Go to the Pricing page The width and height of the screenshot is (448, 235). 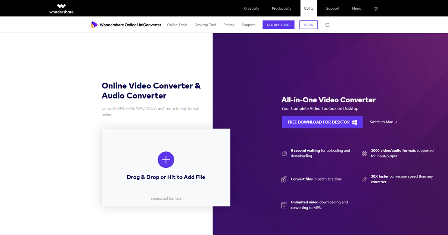coord(229,25)
